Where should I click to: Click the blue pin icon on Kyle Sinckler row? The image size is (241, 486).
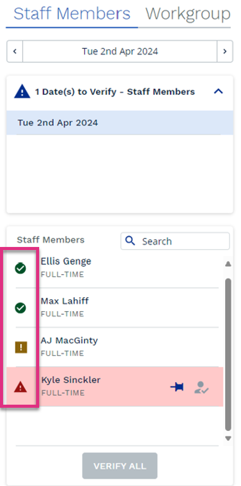coord(177,387)
